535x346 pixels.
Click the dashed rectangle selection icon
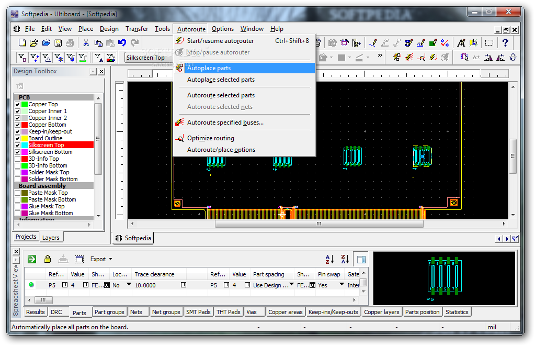(x=490, y=43)
